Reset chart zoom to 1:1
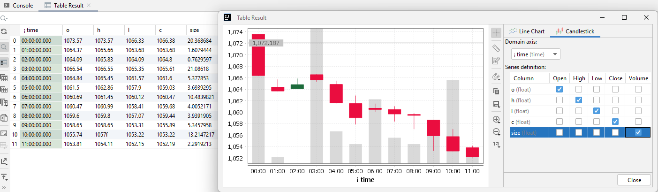Image resolution: width=658 pixels, height=192 pixels. coord(496,144)
